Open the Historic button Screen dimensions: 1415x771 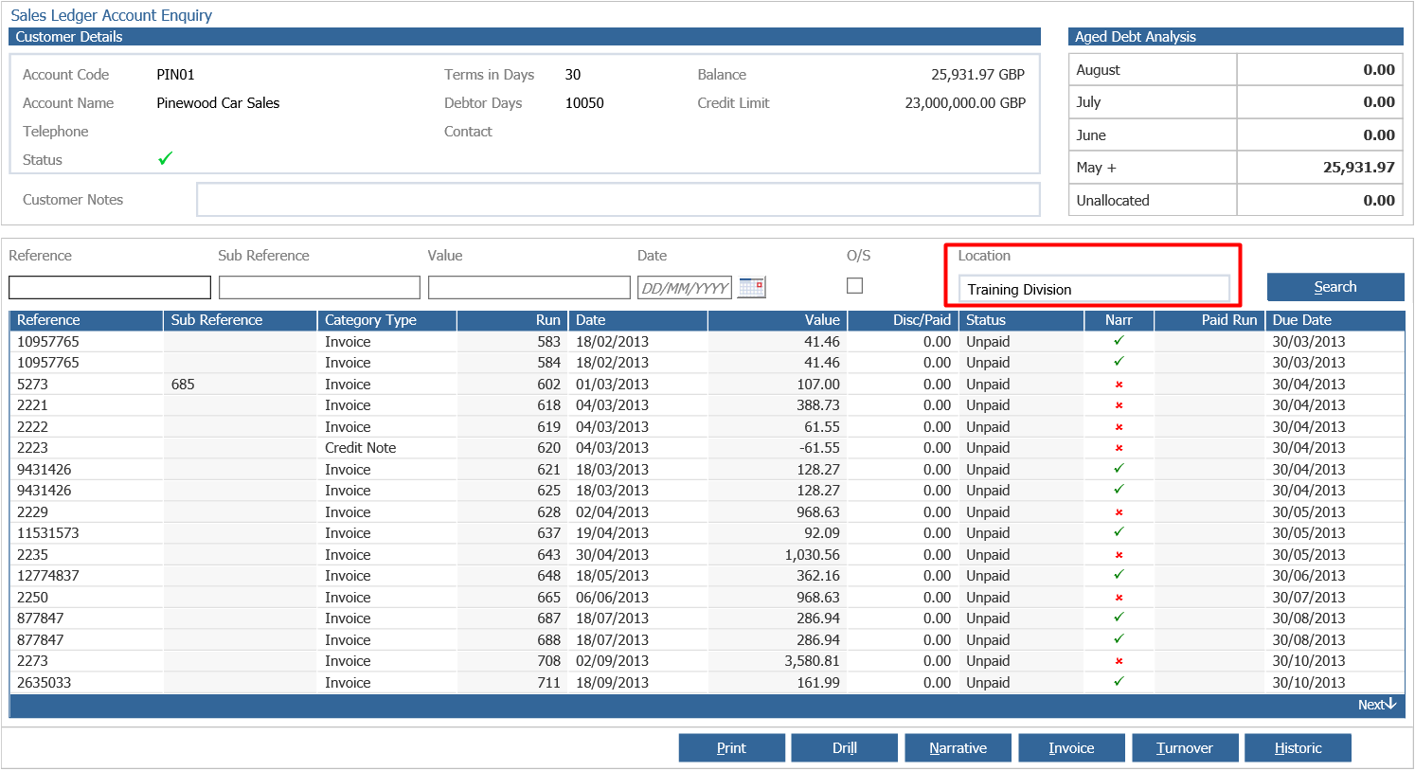(1298, 748)
